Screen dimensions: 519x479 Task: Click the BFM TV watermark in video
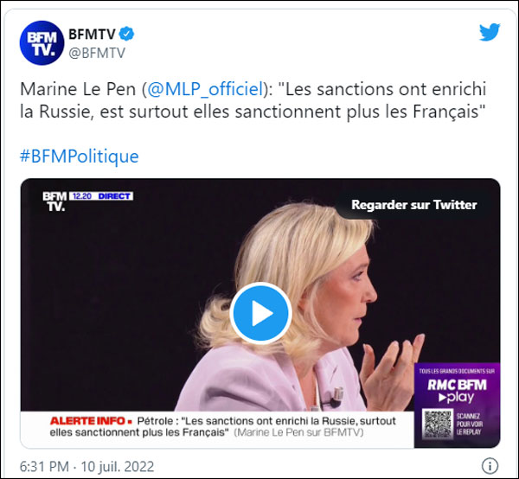click(x=54, y=201)
